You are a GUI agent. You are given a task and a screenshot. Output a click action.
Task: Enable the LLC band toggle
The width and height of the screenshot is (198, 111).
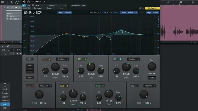point(30,59)
